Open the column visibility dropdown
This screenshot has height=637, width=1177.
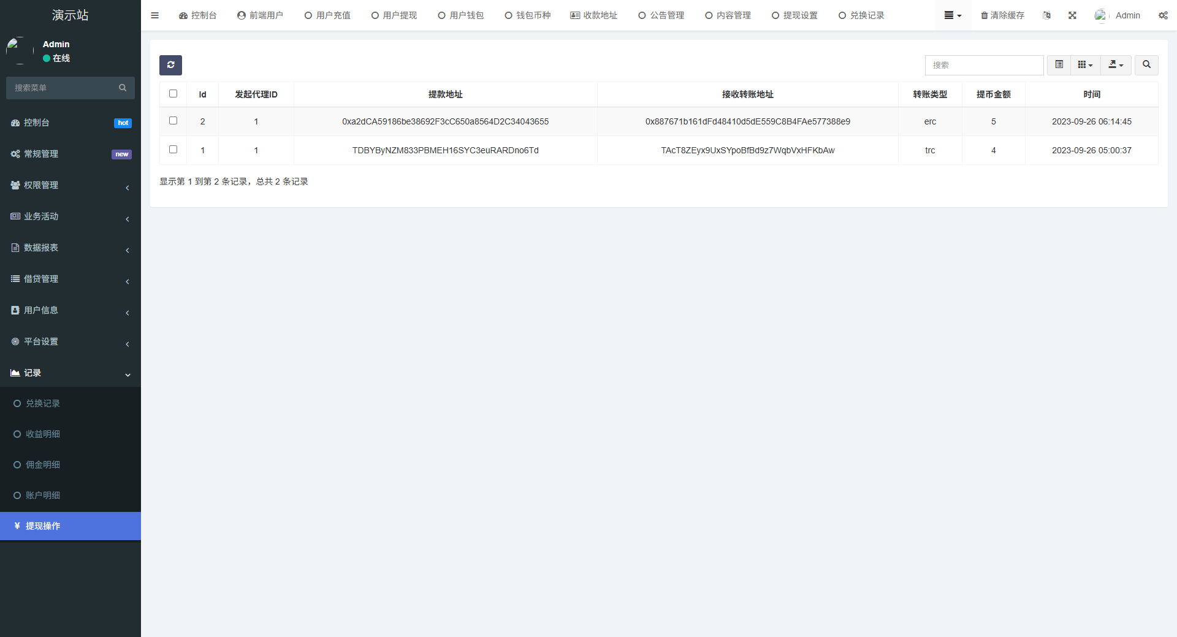(1084, 65)
